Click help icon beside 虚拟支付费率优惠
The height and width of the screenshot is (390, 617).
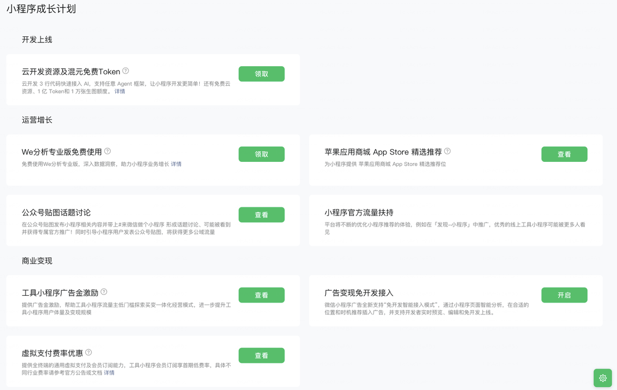pos(89,353)
